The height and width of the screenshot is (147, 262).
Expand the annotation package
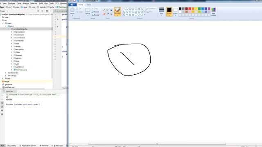click(11, 32)
